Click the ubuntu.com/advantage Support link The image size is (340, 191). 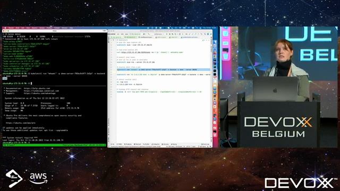click(39, 93)
